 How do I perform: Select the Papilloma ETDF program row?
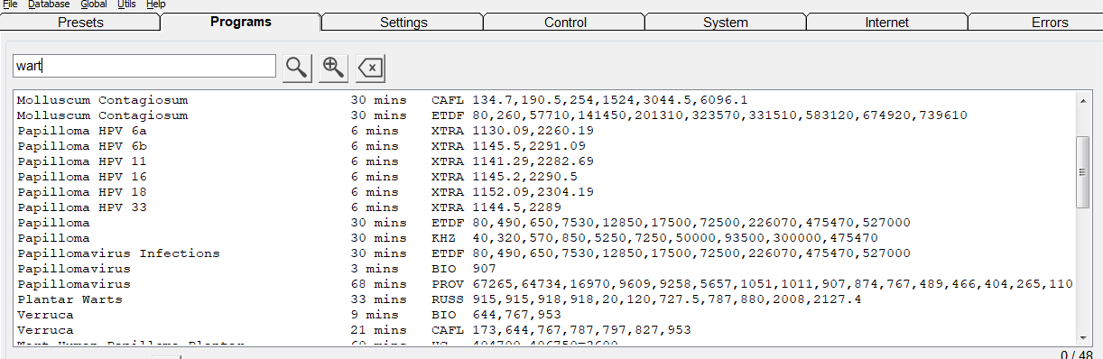pos(544,223)
